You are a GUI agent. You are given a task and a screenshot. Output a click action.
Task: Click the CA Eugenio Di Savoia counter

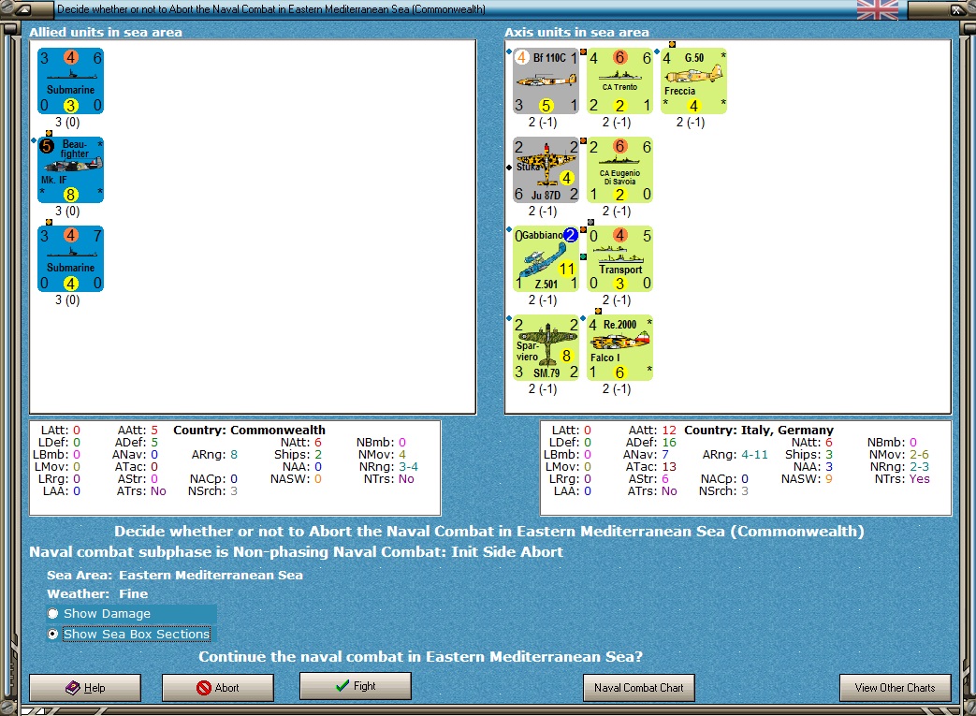(x=619, y=170)
